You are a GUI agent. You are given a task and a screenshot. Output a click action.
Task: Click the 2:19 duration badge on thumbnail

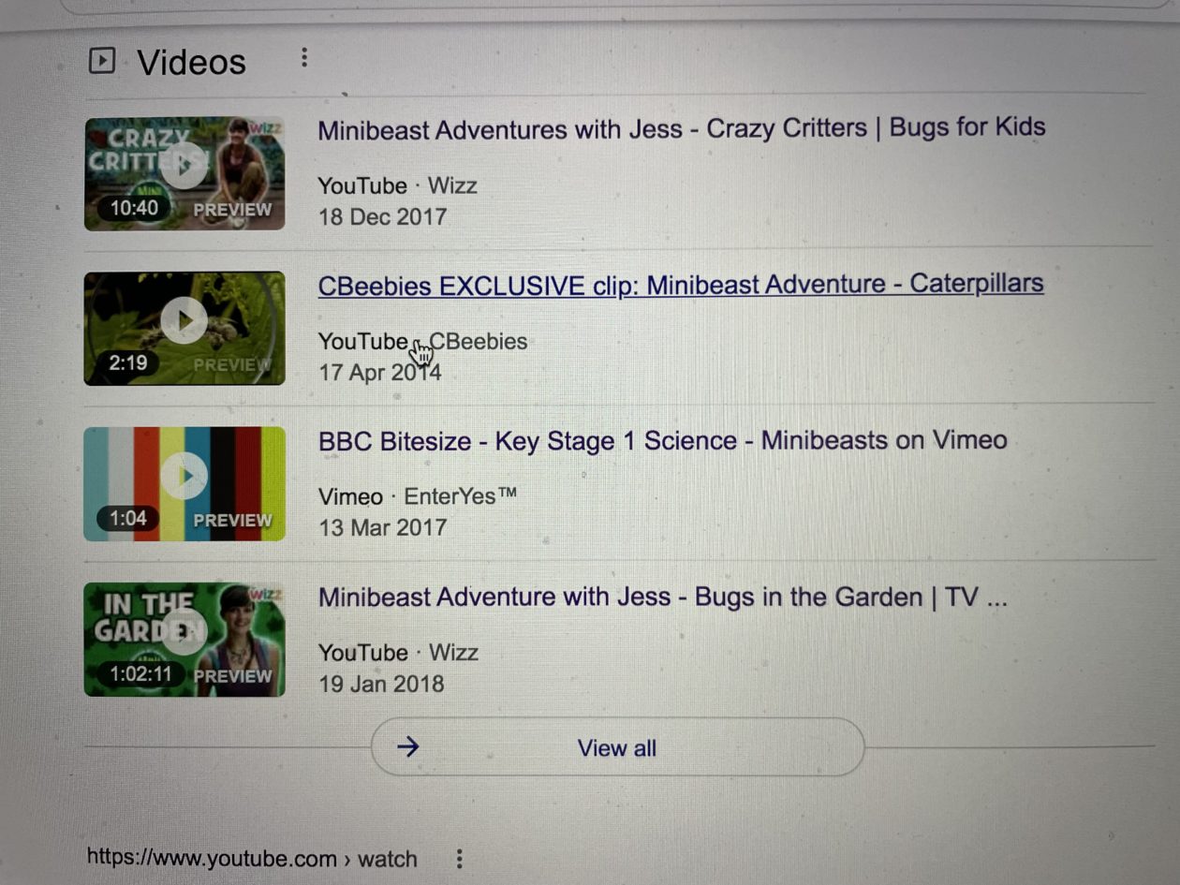(x=127, y=362)
